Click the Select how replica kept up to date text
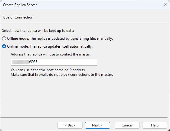This screenshot has height=131, width=170. [38, 31]
